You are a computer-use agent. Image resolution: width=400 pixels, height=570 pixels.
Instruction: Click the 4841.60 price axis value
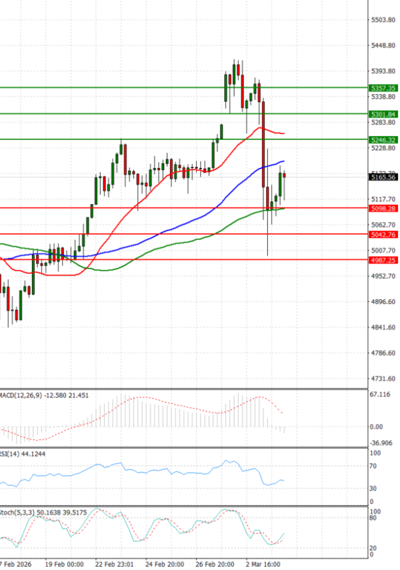click(383, 327)
